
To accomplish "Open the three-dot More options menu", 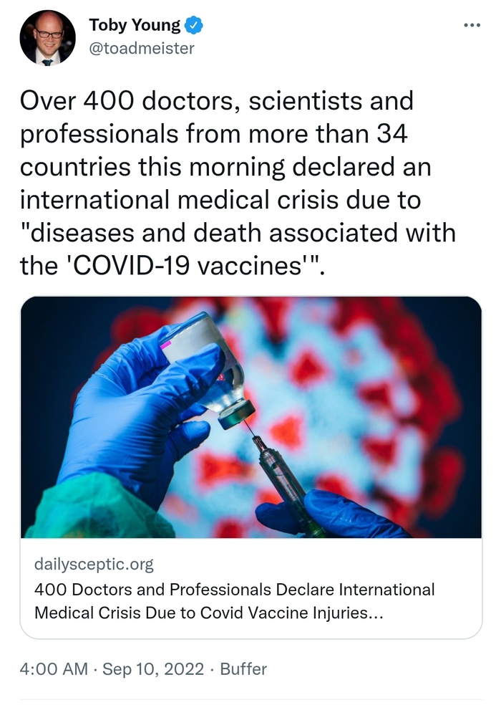I will tap(472, 26).
